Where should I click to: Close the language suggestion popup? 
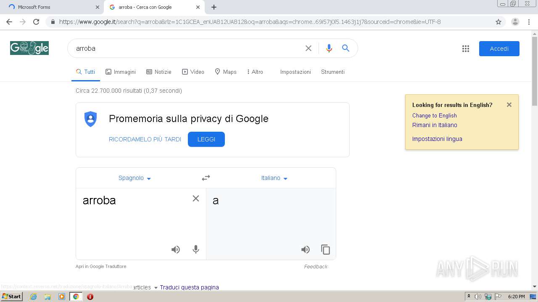[509, 105]
